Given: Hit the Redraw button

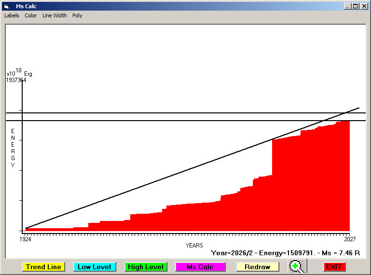Looking at the screenshot, I should tap(257, 267).
